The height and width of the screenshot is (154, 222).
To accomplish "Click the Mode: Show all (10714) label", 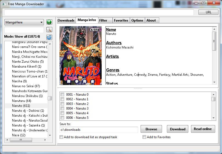I will coord(22,37).
